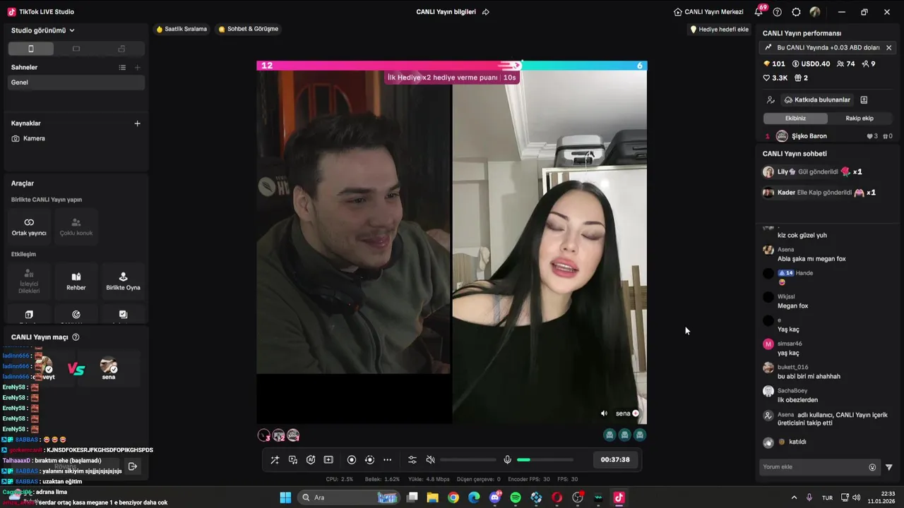Click the replay clip capture icon
Screen dimensions: 904x508
click(369, 460)
